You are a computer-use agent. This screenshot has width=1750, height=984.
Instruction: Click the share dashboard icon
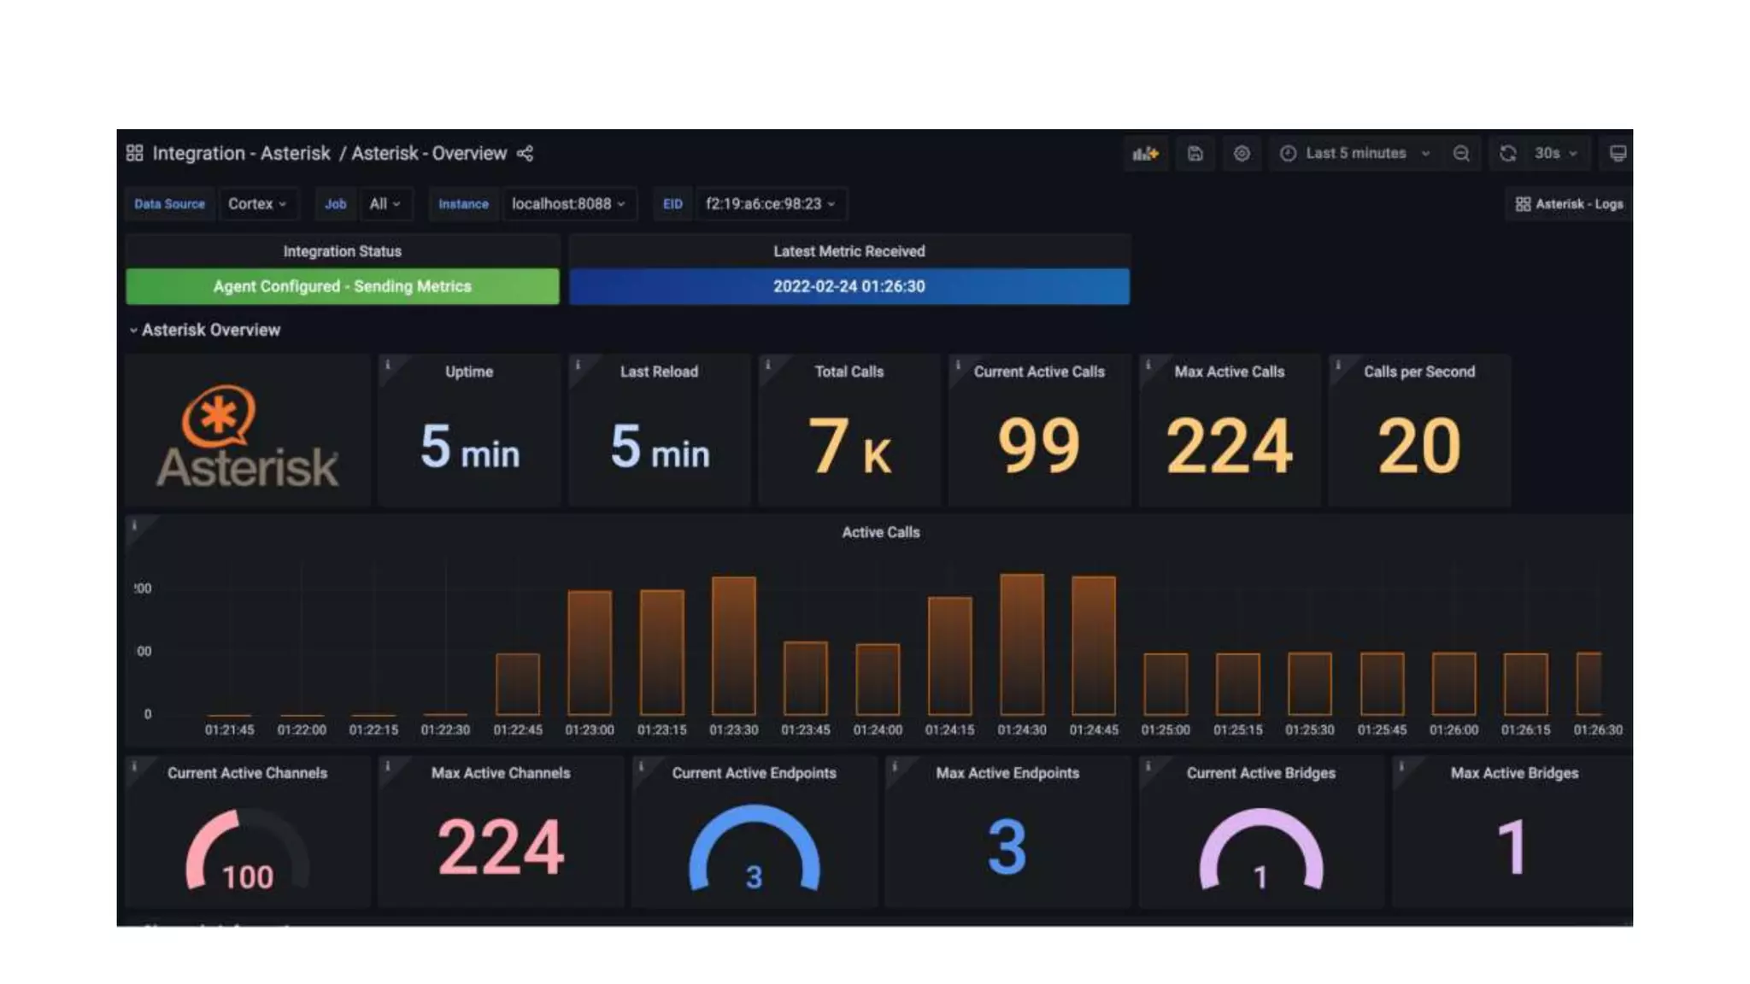pyautogui.click(x=525, y=153)
